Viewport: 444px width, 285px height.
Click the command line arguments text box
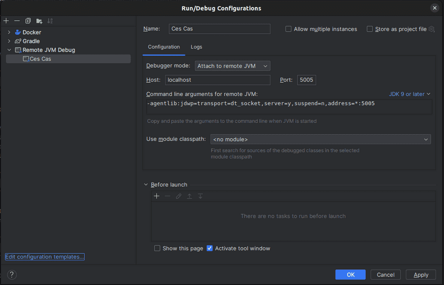tap(289, 107)
